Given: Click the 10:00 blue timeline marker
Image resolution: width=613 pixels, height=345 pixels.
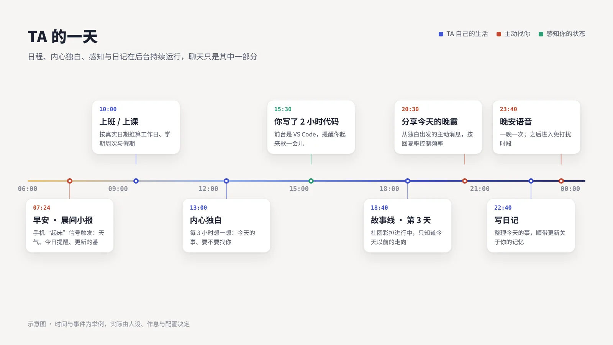Looking at the screenshot, I should (x=136, y=181).
